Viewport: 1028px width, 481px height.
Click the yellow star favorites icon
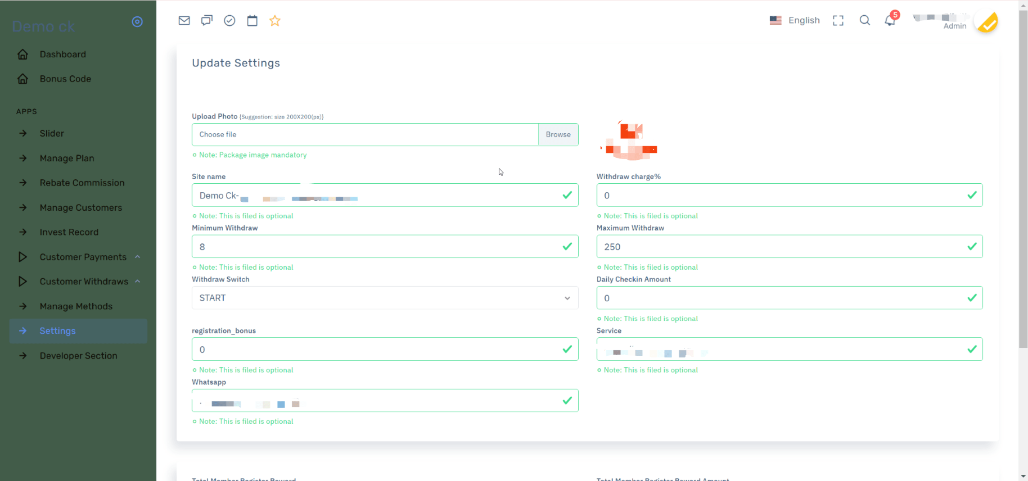[x=275, y=20]
